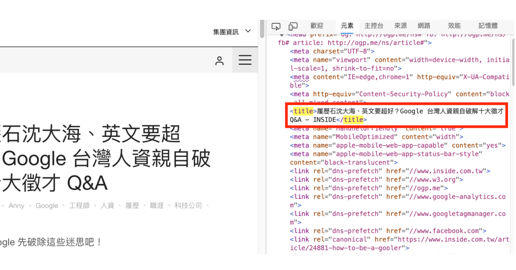
Task: Select the dns-prefetch link for googletagmanager
Action: pos(398,218)
